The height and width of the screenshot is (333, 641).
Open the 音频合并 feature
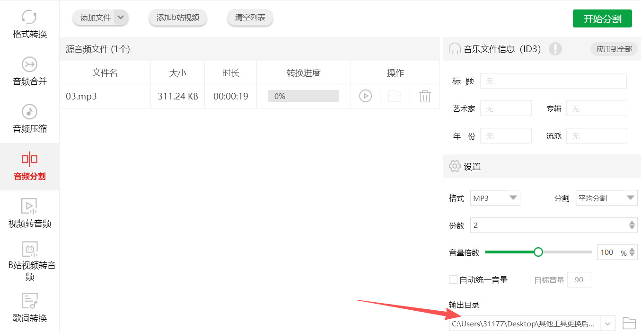tap(29, 71)
